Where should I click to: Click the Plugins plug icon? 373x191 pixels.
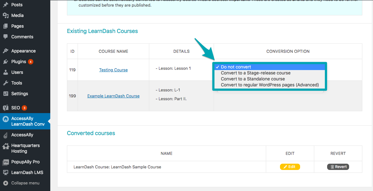(x=6, y=62)
